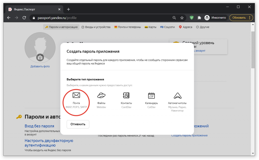
Task: Open the search magnifier in the toolbar
Action: [x=174, y=18]
